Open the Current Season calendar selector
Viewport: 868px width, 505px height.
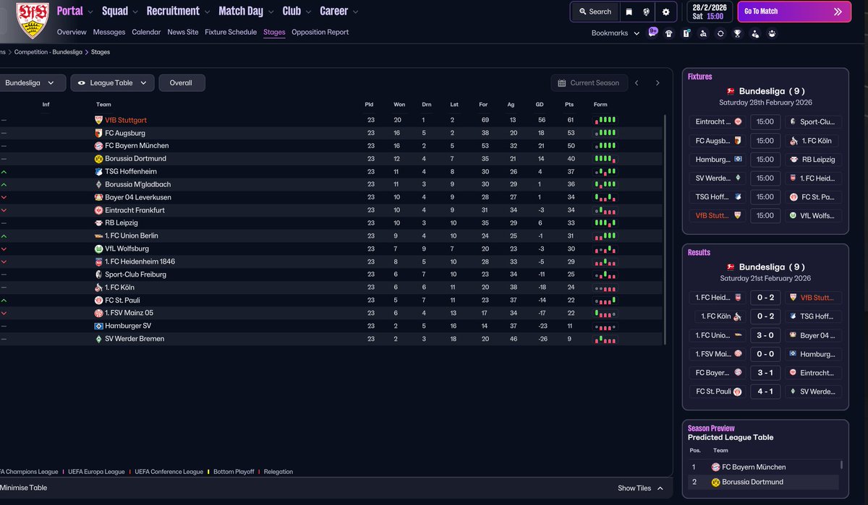tap(589, 83)
